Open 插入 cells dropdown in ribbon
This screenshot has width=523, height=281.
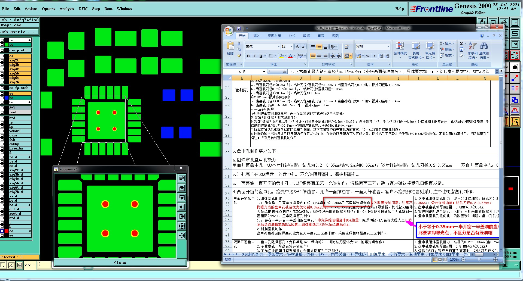pyautogui.click(x=447, y=43)
